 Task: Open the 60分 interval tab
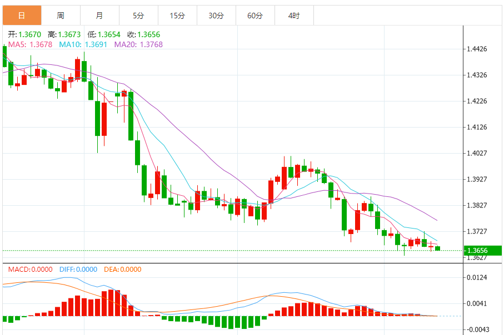[x=255, y=16]
